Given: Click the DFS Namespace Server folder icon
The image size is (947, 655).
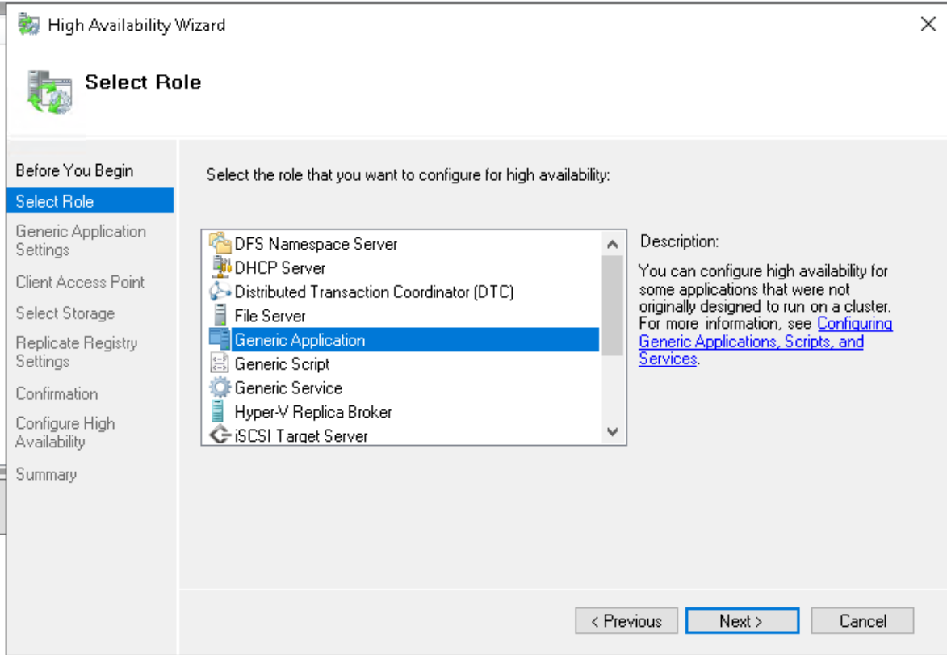Looking at the screenshot, I should tap(220, 243).
